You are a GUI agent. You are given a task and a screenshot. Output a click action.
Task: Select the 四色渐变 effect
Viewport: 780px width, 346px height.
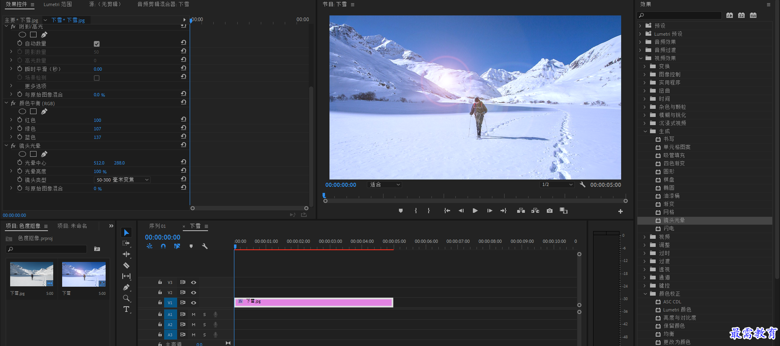(x=674, y=163)
